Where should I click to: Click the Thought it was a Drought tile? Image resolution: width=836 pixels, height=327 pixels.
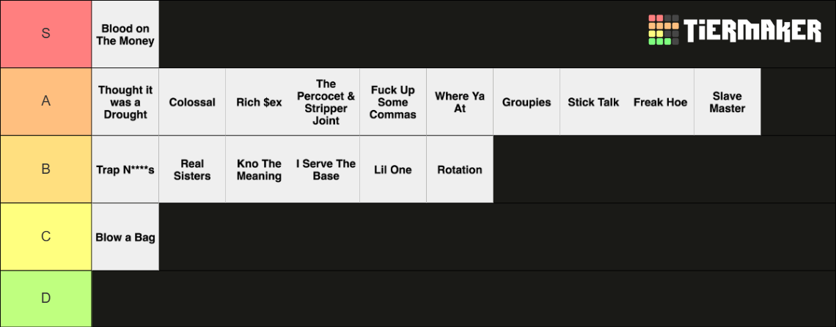[x=125, y=101]
